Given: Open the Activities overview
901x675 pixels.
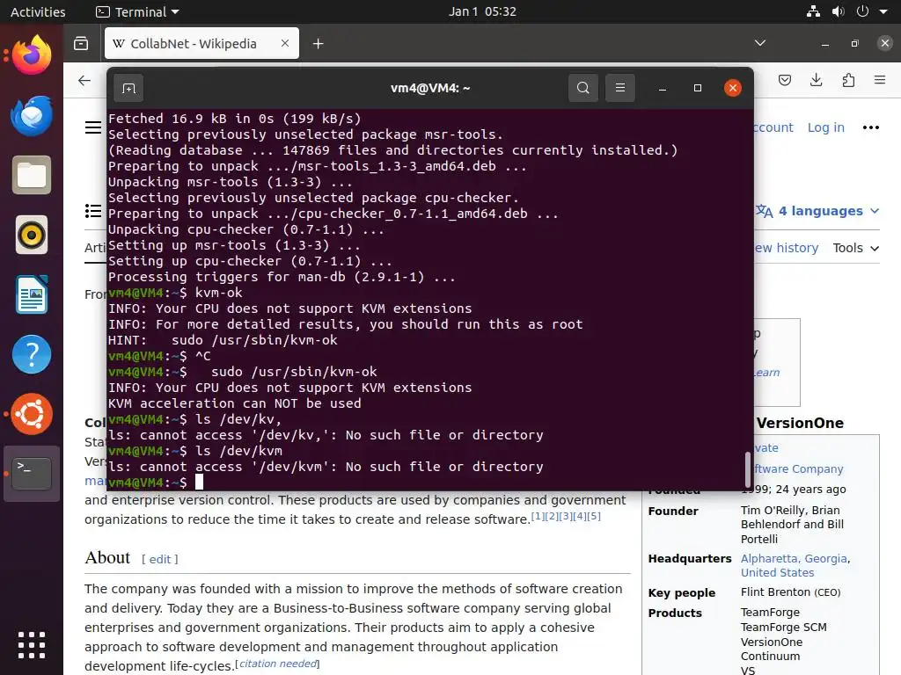Looking at the screenshot, I should click(38, 11).
